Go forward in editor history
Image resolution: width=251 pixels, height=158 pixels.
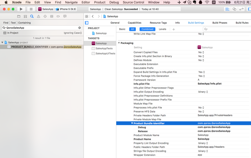point(99,16)
